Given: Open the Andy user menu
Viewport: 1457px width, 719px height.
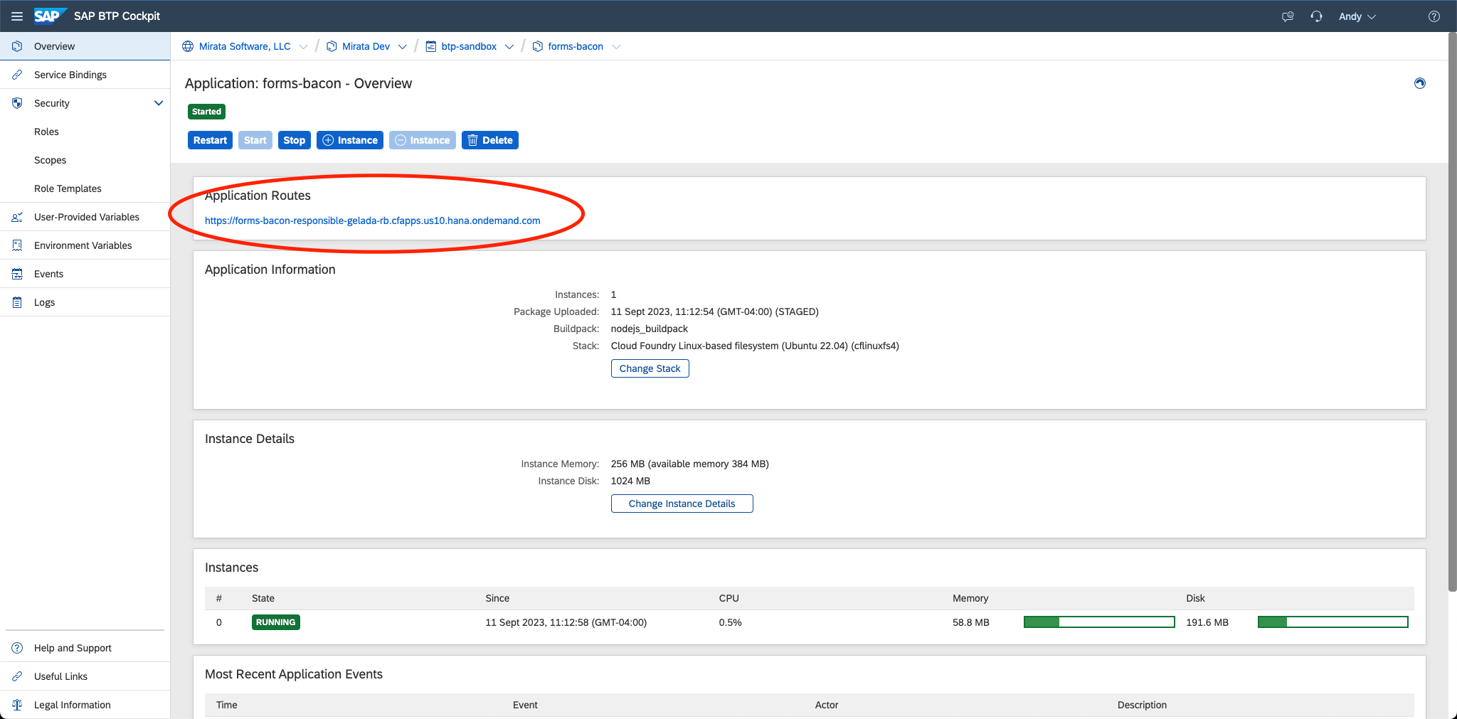Looking at the screenshot, I should [x=1357, y=16].
